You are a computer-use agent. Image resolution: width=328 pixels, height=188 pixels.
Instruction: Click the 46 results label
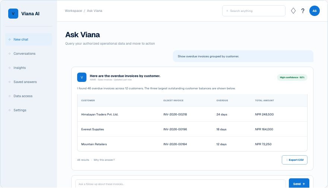coord(83,160)
